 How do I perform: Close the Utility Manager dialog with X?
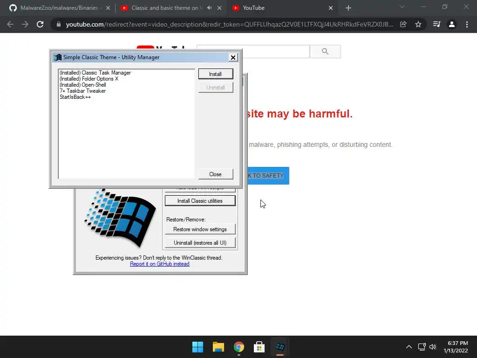tap(233, 57)
